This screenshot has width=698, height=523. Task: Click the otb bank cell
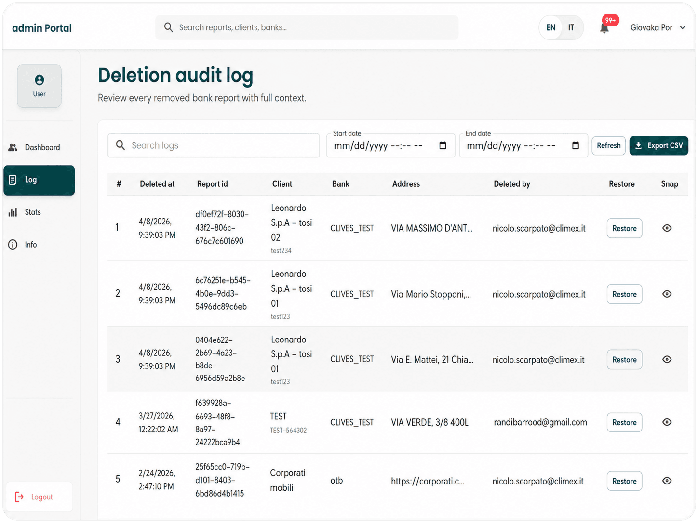point(336,481)
